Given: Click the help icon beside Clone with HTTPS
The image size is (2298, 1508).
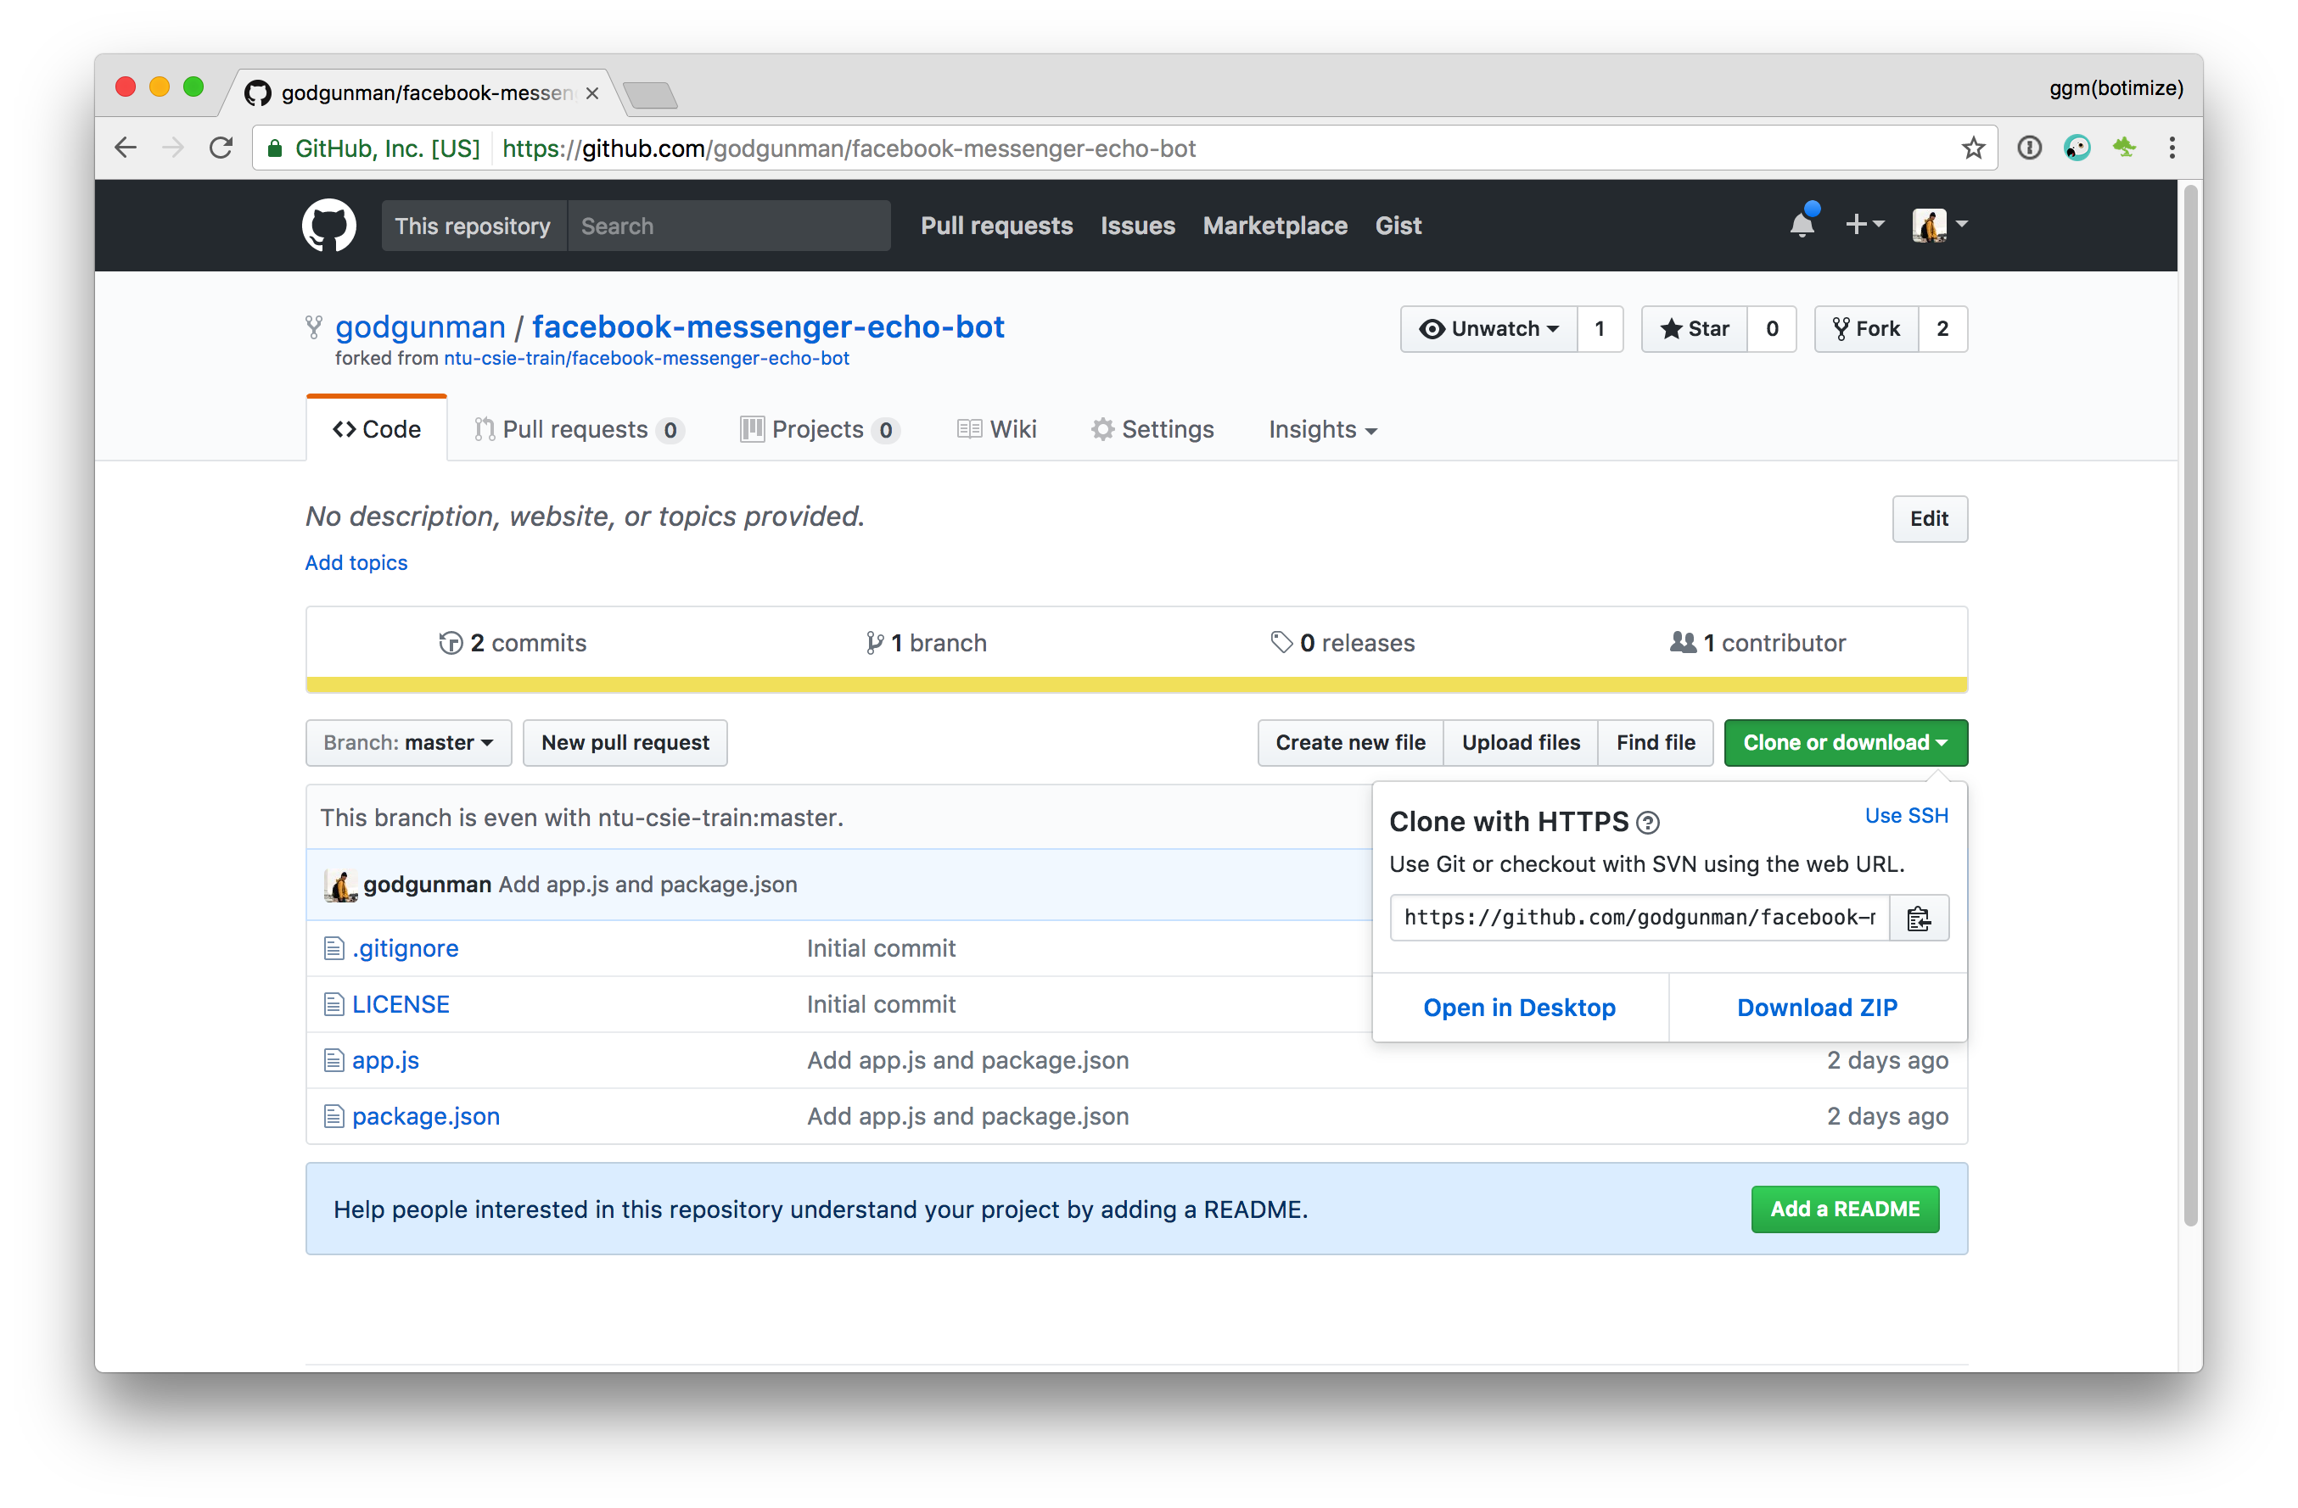Looking at the screenshot, I should (x=1648, y=823).
